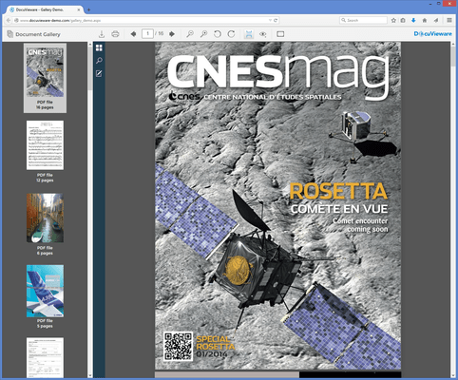Open the browser hamburger menu
The image size is (458, 380).
pos(449,20)
